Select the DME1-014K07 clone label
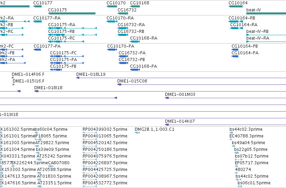This screenshot has height=188, width=286. tap(180, 121)
